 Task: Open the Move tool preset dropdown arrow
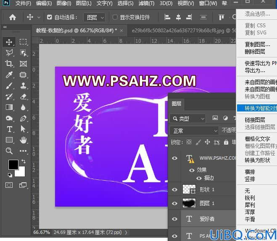coord(39,18)
